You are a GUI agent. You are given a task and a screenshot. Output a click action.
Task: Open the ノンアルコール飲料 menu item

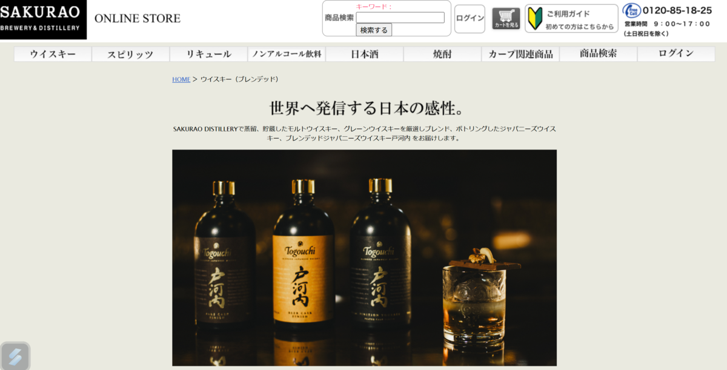point(287,54)
